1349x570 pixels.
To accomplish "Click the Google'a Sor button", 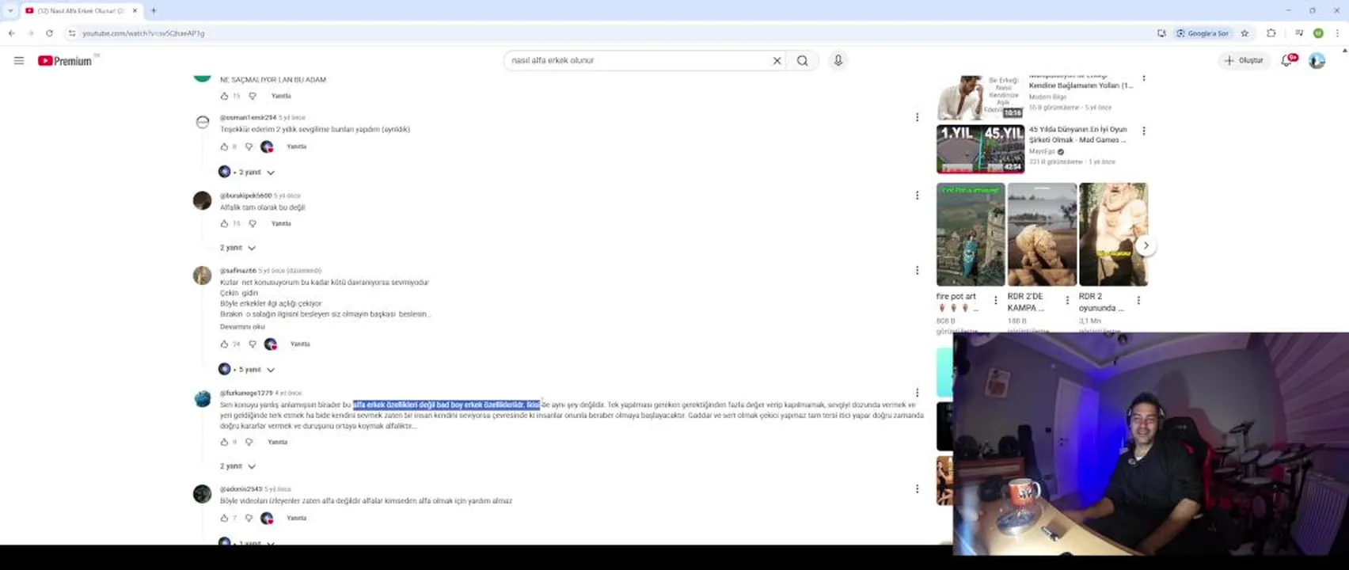I will [1203, 33].
